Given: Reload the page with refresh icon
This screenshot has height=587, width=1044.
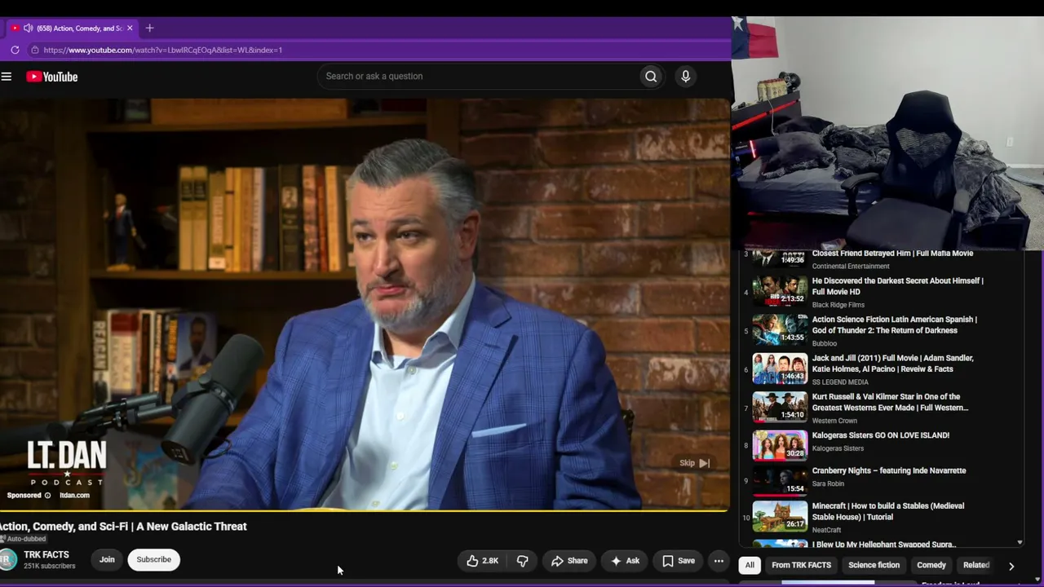Looking at the screenshot, I should [x=15, y=50].
